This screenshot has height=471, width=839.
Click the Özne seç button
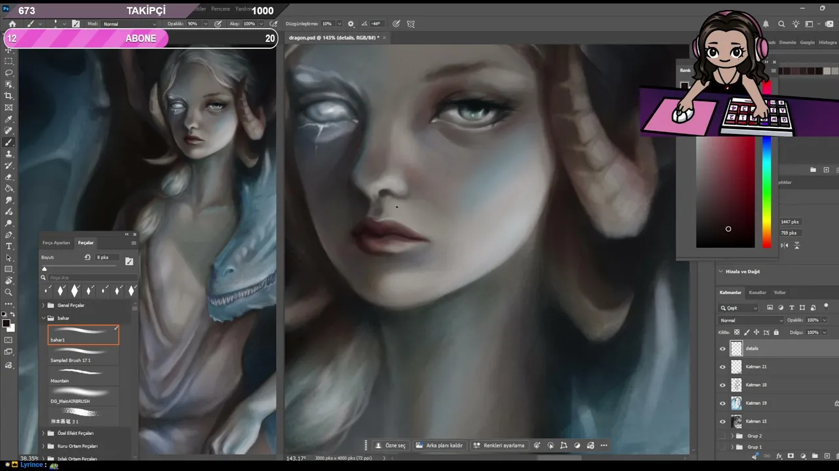(x=390, y=445)
